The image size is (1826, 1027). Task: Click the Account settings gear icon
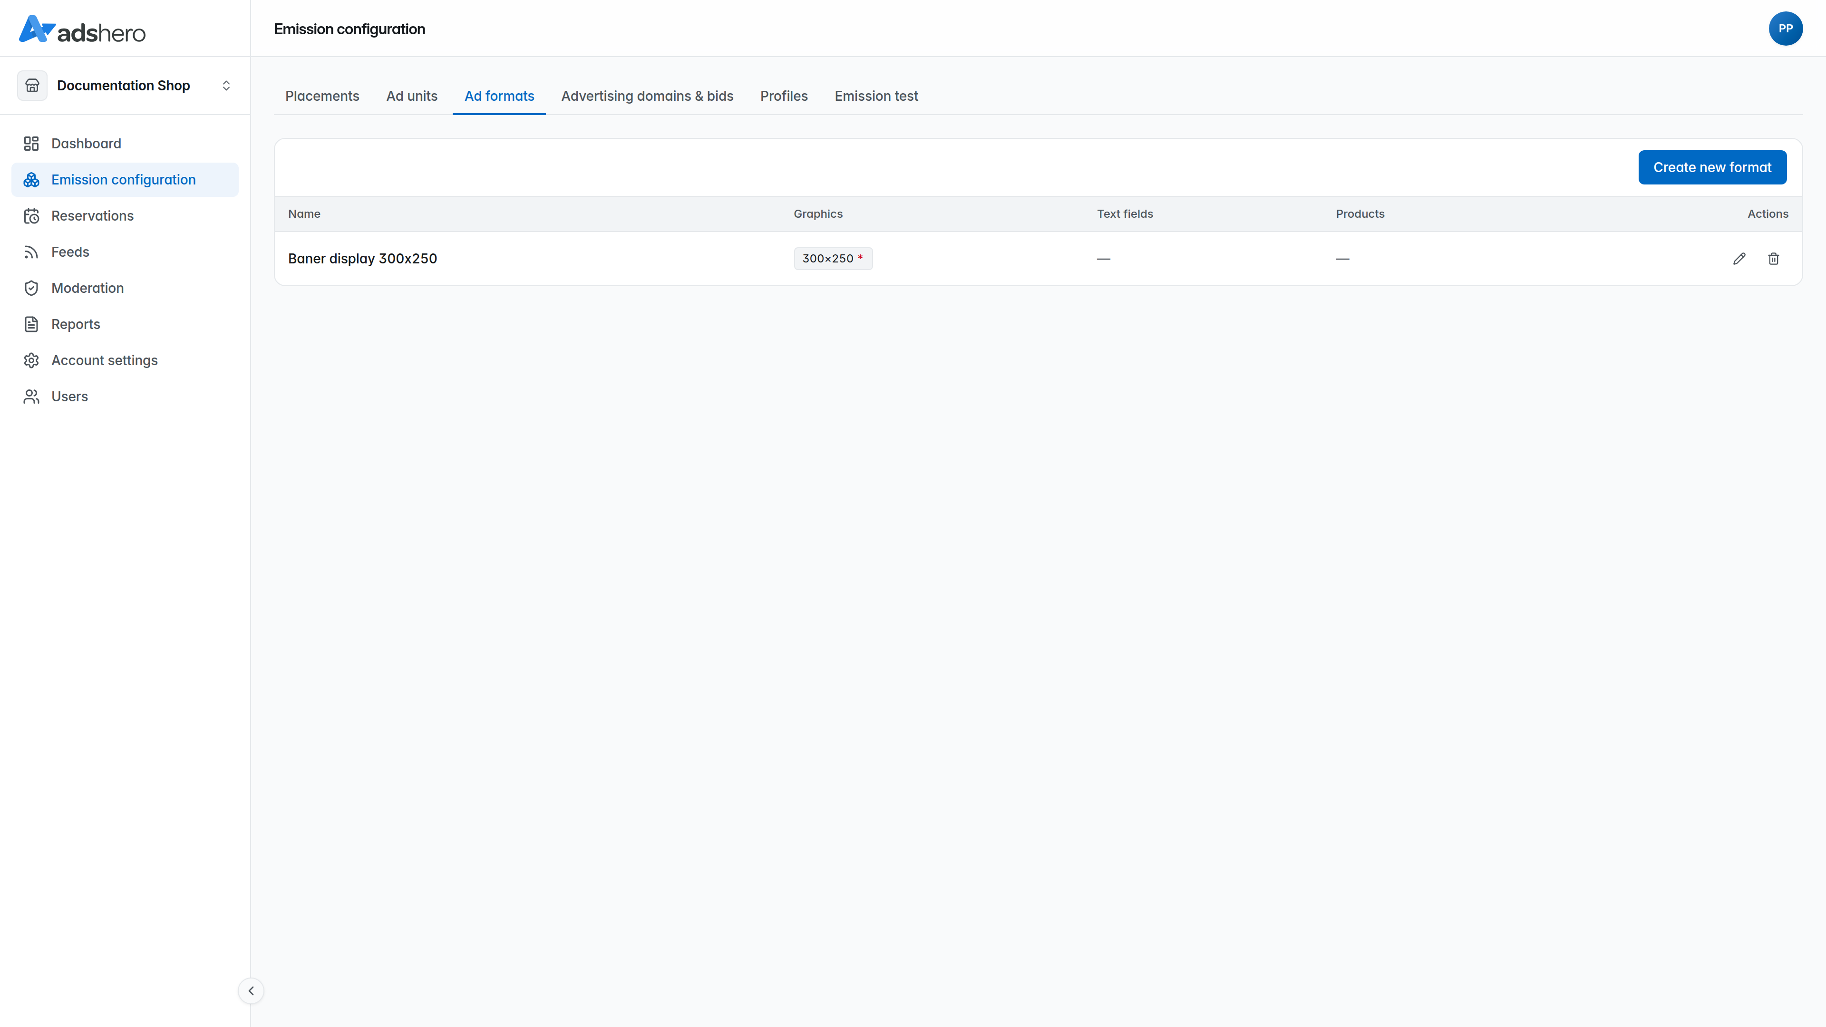[x=31, y=361]
